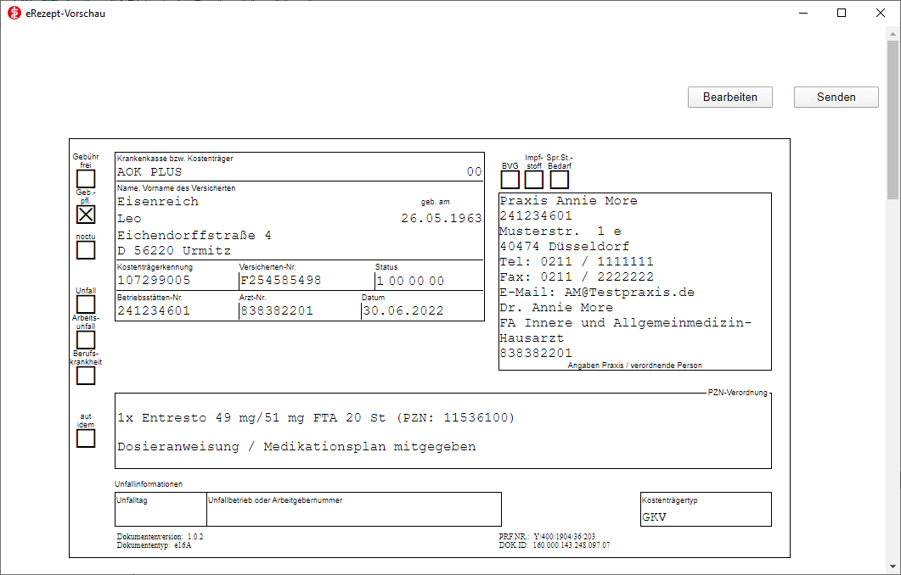Click the Status value 1 00 00 00
Image resolution: width=901 pixels, height=575 pixels.
(410, 282)
